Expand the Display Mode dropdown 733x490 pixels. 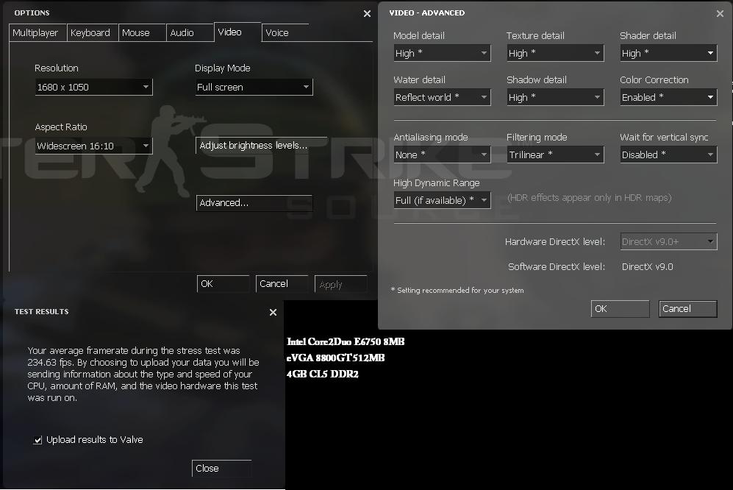(x=254, y=87)
